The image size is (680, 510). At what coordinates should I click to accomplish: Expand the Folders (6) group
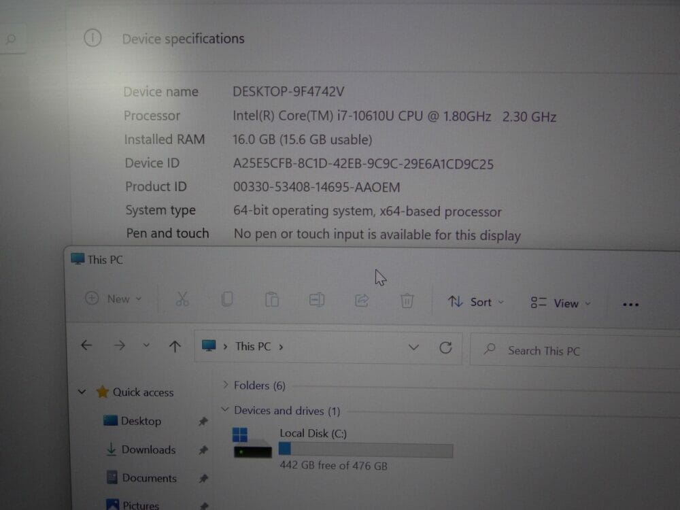click(225, 385)
